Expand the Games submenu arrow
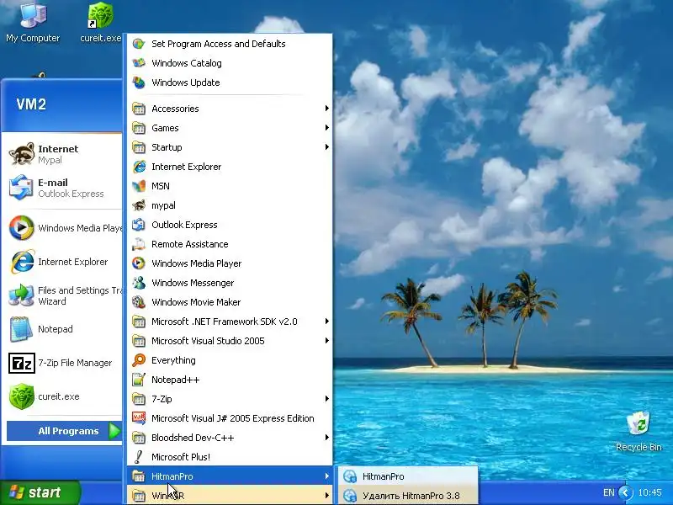The width and height of the screenshot is (673, 505). click(327, 128)
